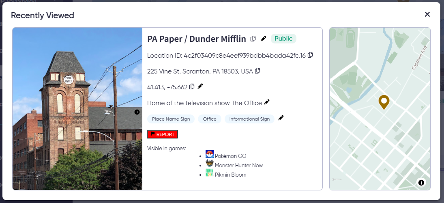Edit the category tags with the pencil icon
This screenshot has height=203, width=444.
point(281,118)
